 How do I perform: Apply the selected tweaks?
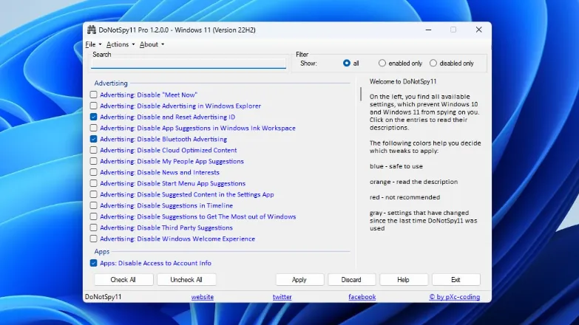click(x=299, y=280)
